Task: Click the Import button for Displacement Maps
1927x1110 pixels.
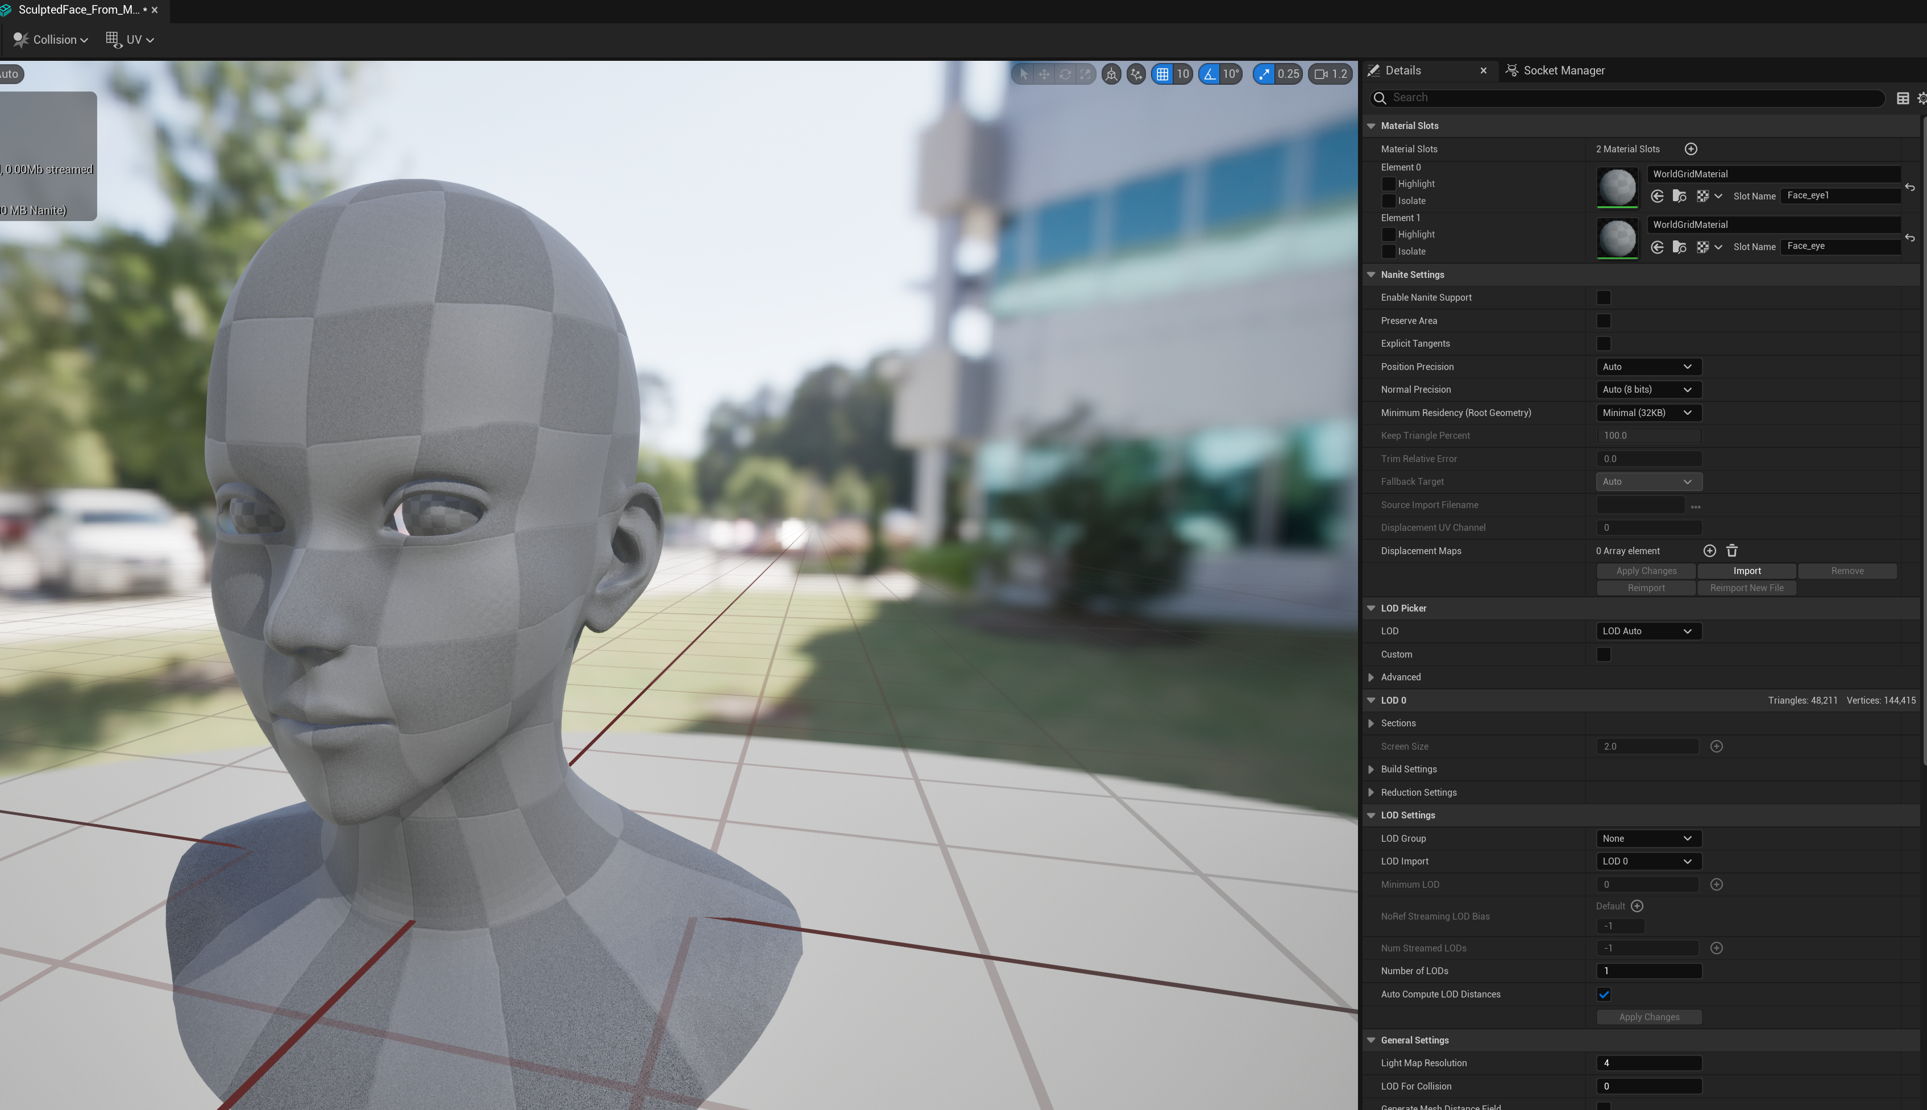Action: click(x=1746, y=570)
